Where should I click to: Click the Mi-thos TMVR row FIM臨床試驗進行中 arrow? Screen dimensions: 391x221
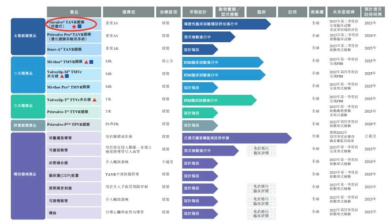223,62
